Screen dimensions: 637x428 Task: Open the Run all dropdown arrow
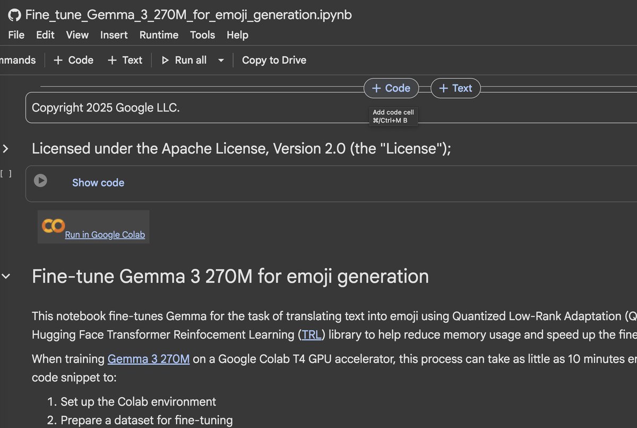pos(221,61)
